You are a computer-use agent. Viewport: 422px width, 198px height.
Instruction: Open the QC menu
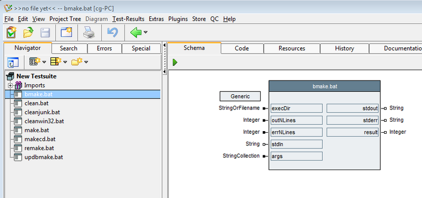click(x=215, y=19)
